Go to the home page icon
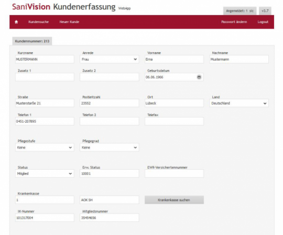 [x=16, y=22]
